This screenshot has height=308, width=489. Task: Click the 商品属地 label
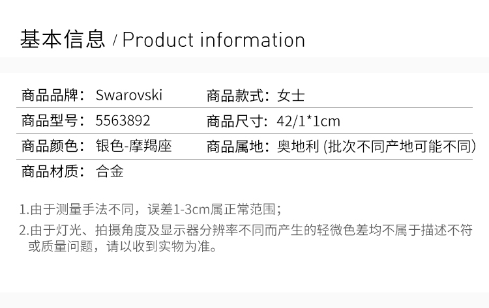238,147
